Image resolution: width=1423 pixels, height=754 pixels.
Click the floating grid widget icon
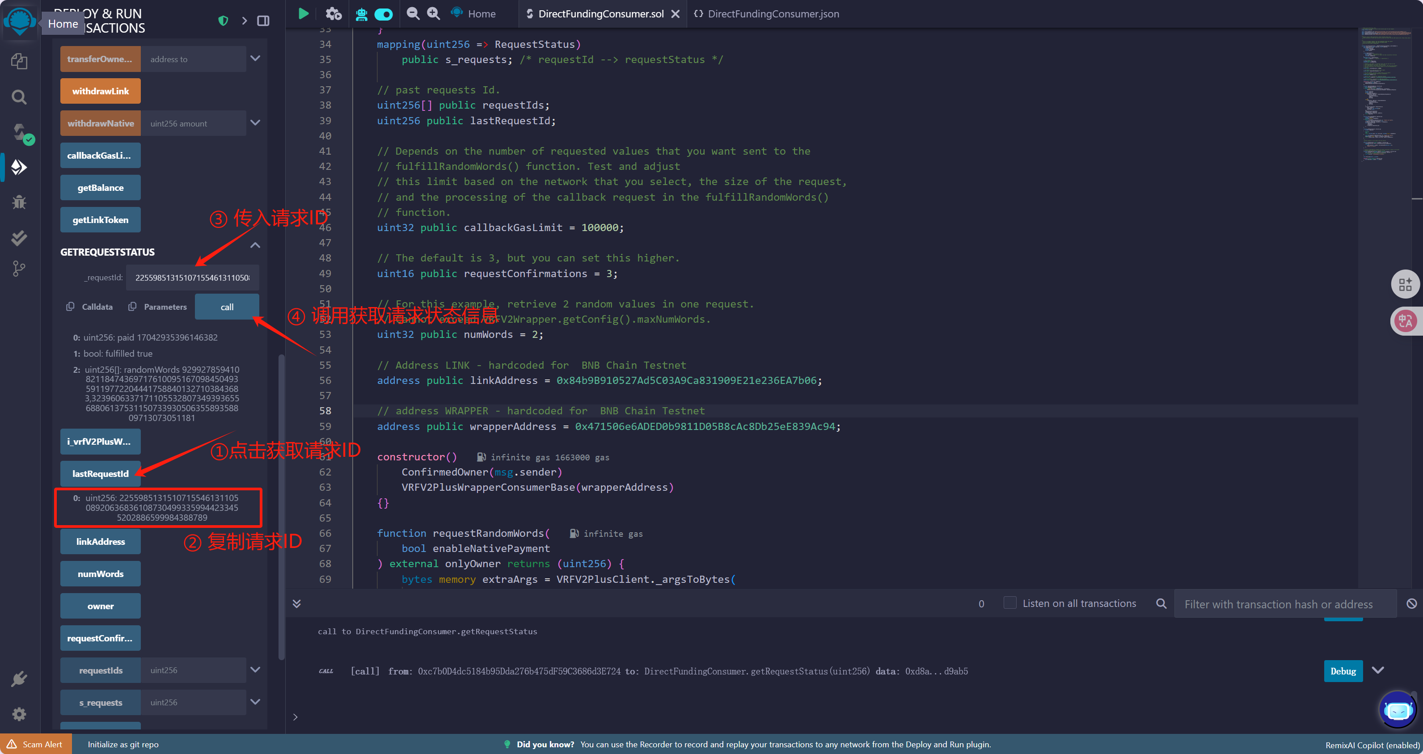[x=1405, y=284]
